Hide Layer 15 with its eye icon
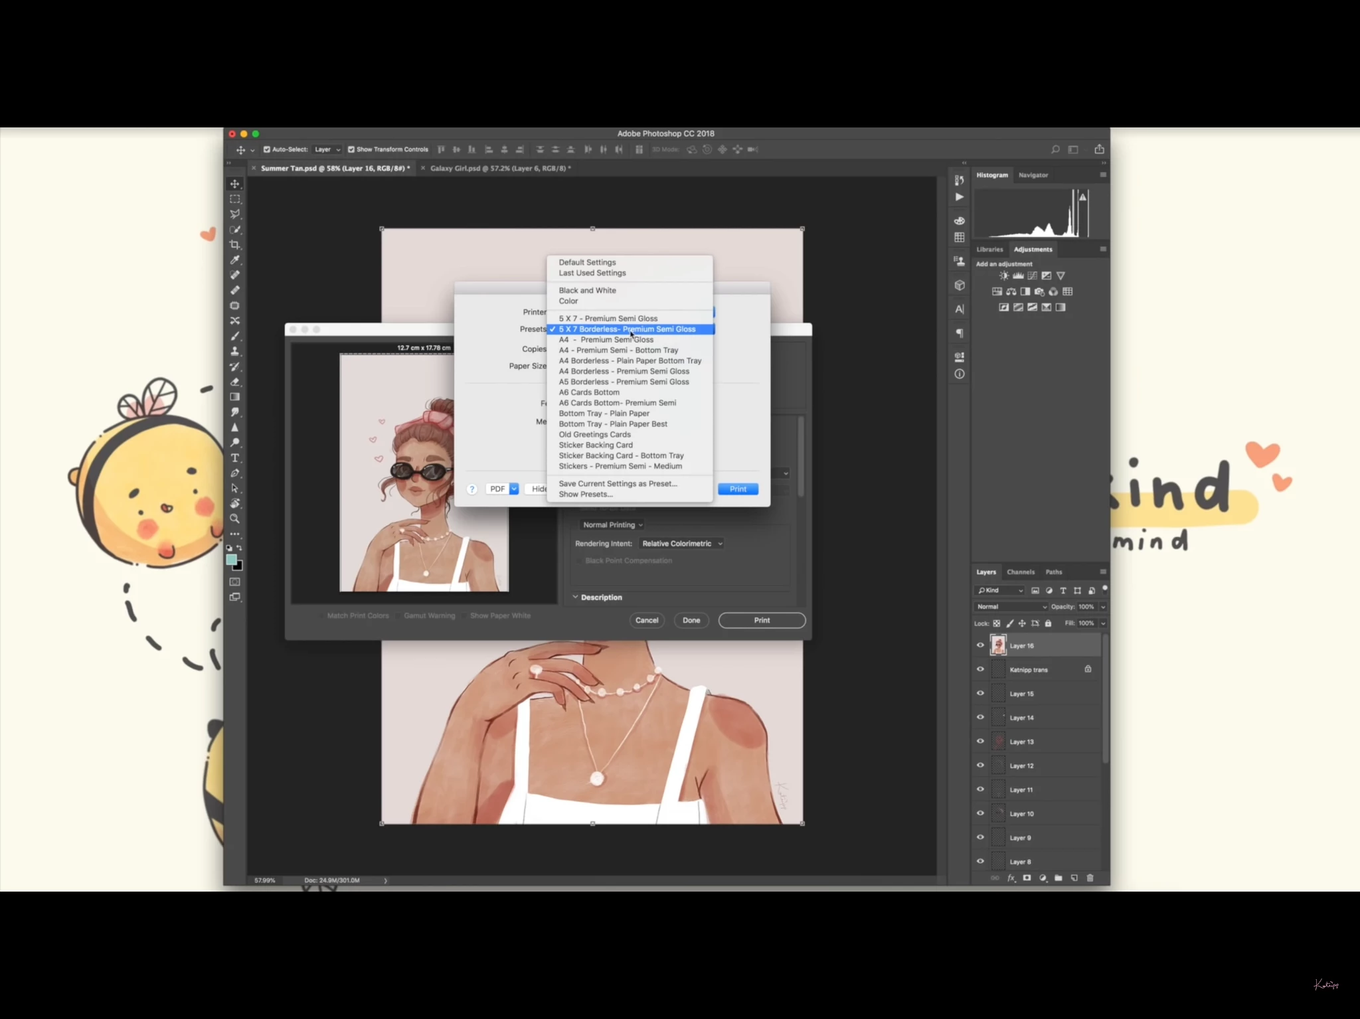 [x=980, y=693]
